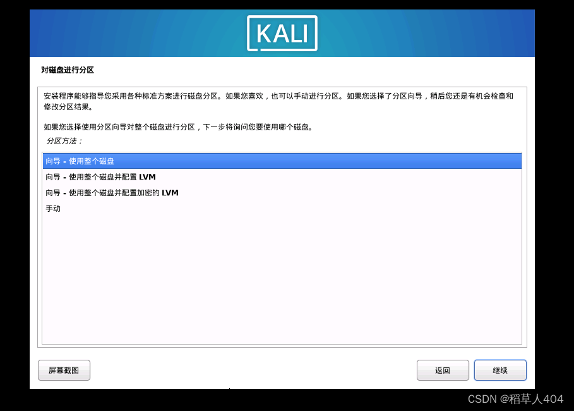Viewport: 574px width, 411px height.
Task: Click the bold LVM text in the second option
Action: (x=148, y=176)
